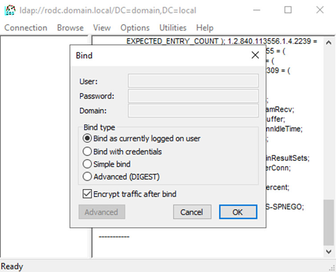Image resolution: width=336 pixels, height=272 pixels.
Task: Click the Password input field
Action: point(193,96)
